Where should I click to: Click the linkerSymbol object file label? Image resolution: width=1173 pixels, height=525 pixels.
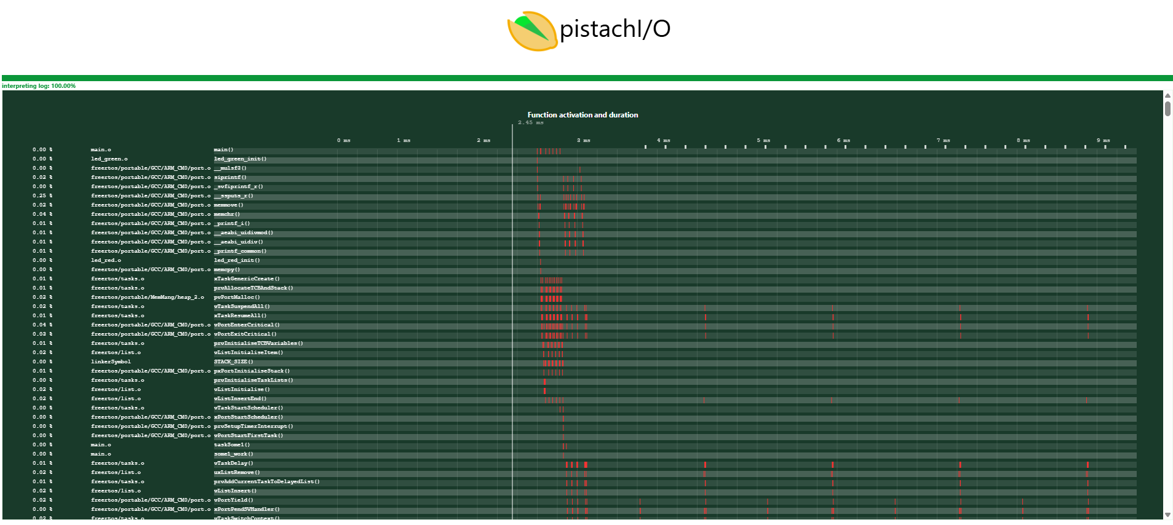pos(111,362)
